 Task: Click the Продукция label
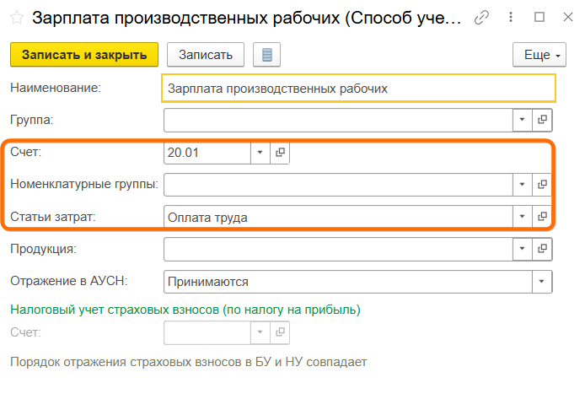pos(43,249)
